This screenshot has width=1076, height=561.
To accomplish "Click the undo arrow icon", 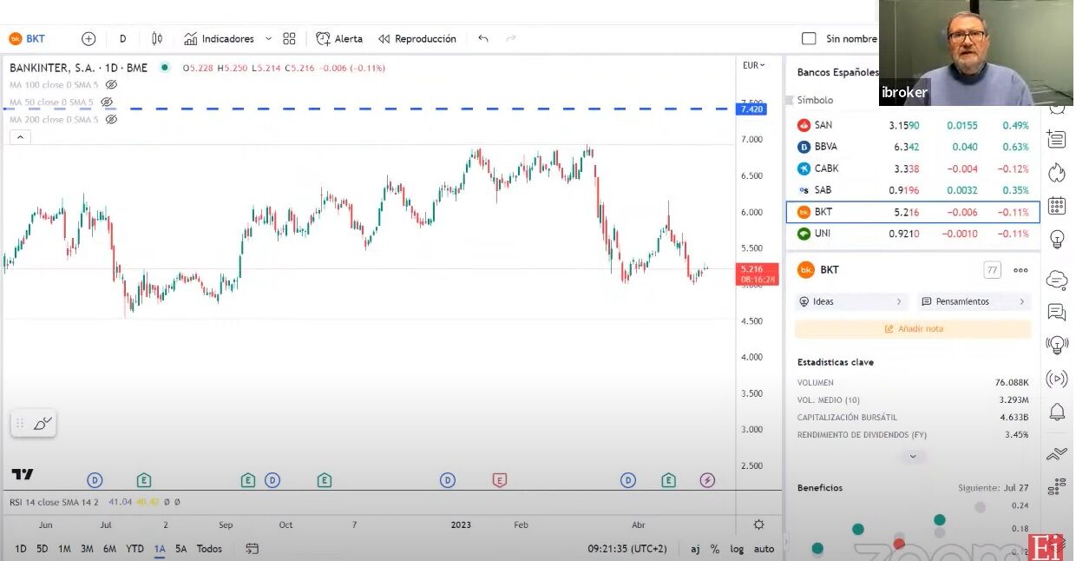I will coord(483,39).
